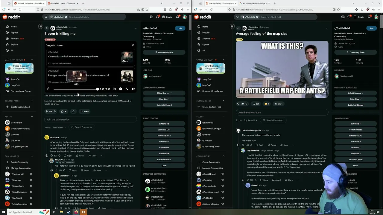
Task: Upvote the 'Bloom is killing me' post
Action: click(x=46, y=111)
